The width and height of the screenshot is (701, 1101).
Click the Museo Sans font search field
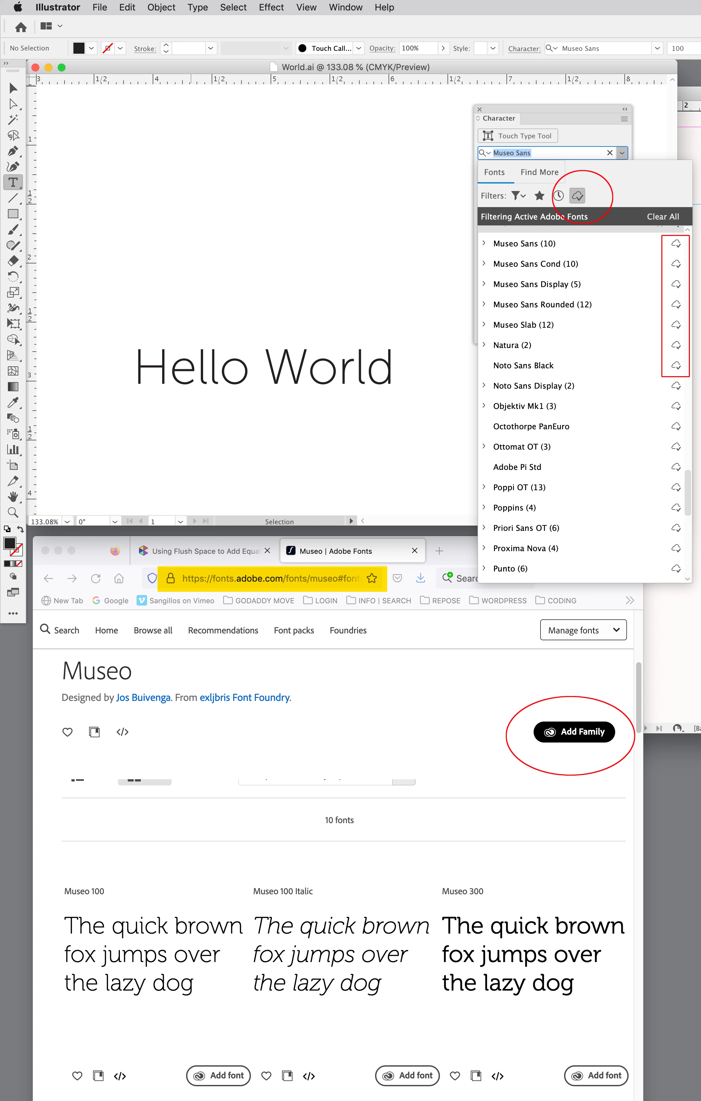click(548, 153)
